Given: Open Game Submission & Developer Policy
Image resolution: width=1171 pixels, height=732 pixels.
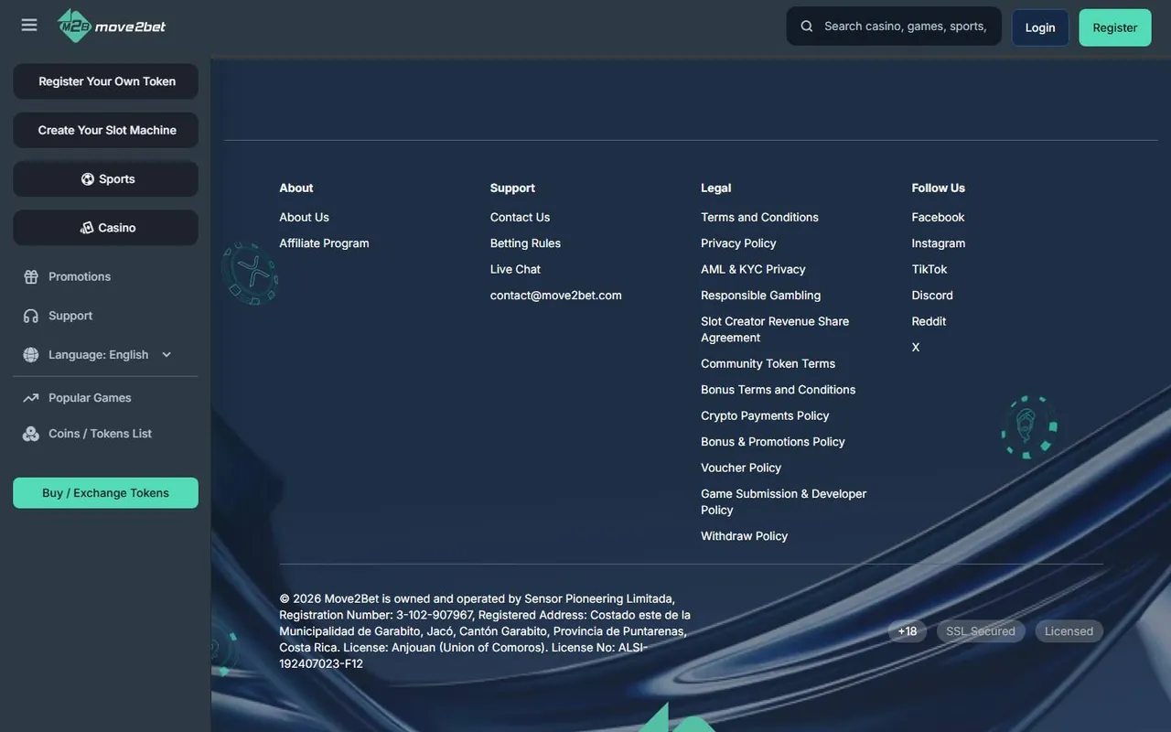Looking at the screenshot, I should (783, 502).
